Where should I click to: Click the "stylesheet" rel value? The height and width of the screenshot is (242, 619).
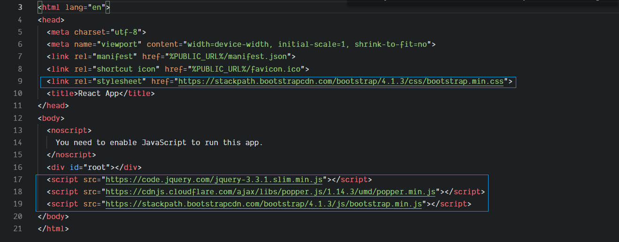click(x=119, y=81)
